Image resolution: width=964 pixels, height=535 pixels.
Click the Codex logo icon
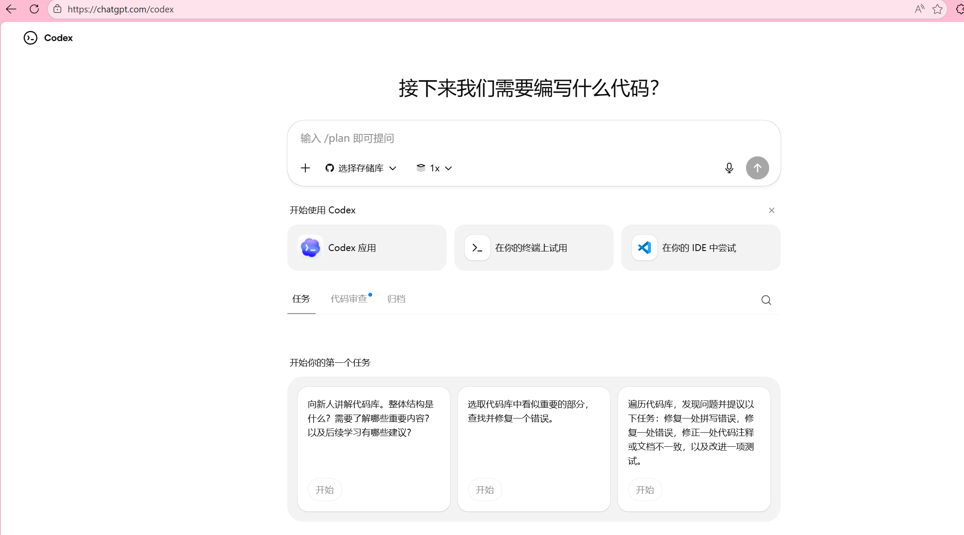click(30, 38)
